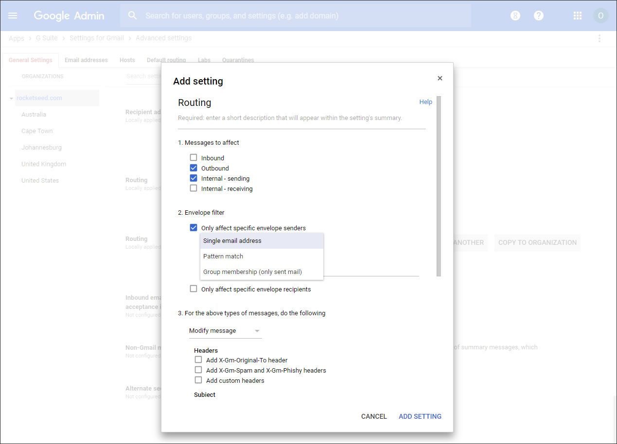Viewport: 617px width, 444px height.
Task: Open the three-dot more options menu
Action: coord(599,38)
